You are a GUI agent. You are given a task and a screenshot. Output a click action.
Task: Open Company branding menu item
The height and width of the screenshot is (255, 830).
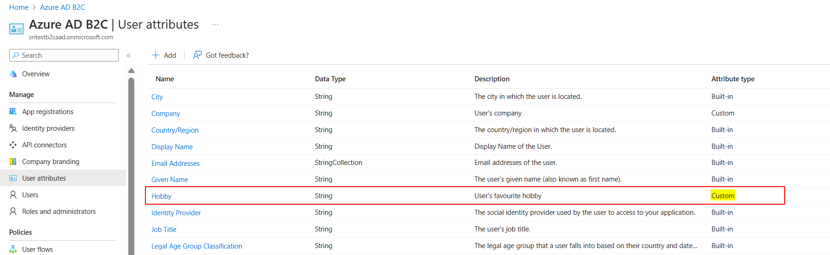pyautogui.click(x=50, y=162)
